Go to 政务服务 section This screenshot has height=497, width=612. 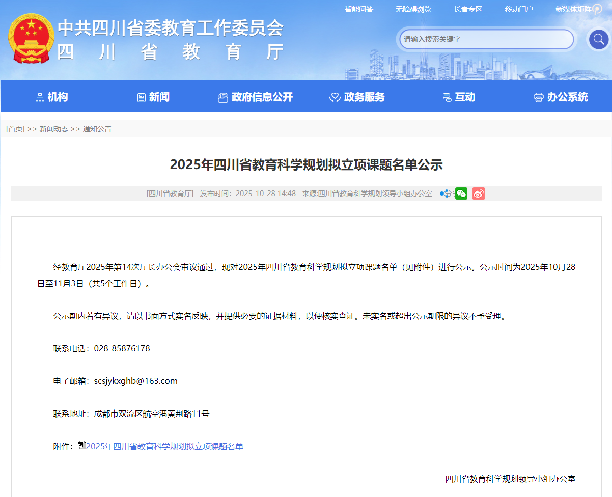[x=357, y=97]
